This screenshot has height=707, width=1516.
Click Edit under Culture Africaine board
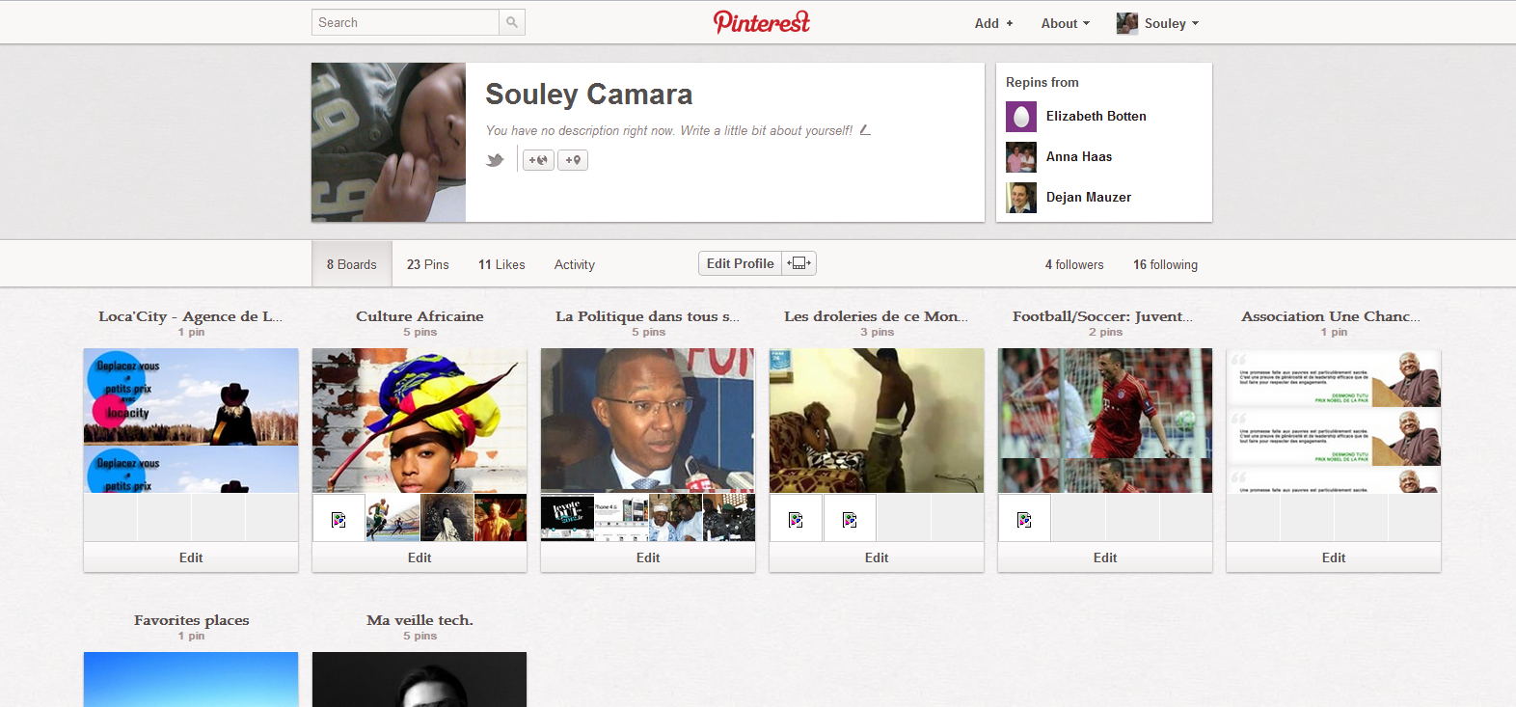[420, 557]
